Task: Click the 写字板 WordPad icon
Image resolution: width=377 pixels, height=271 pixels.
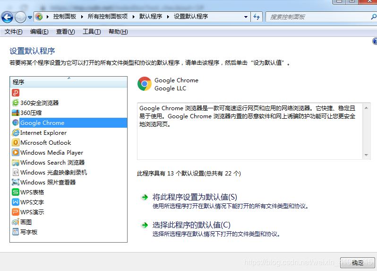Action: tap(16, 232)
